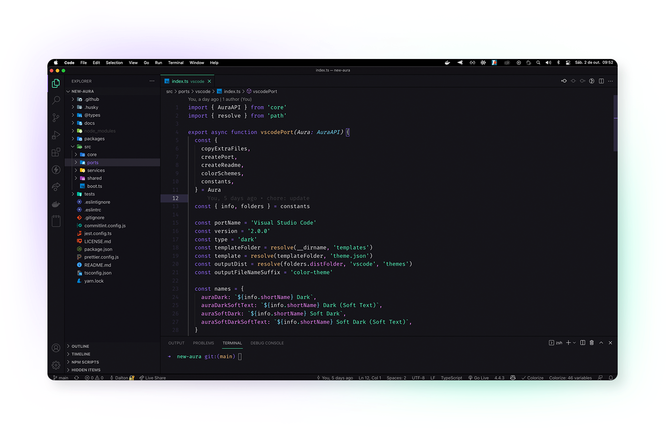Open the terminal launch profile dropdown arrow
666x433 pixels.
[x=574, y=343]
